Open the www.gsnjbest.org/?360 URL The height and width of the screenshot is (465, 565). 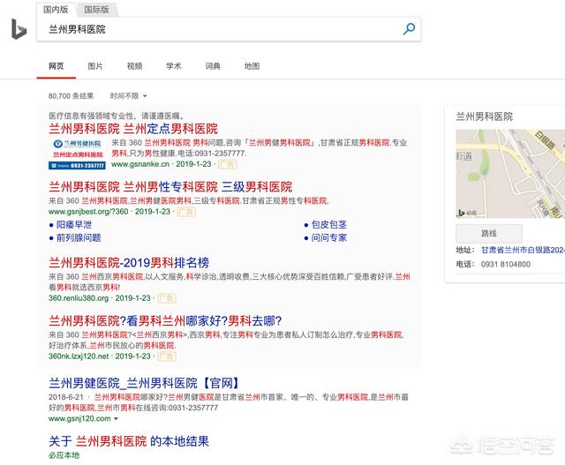click(88, 212)
